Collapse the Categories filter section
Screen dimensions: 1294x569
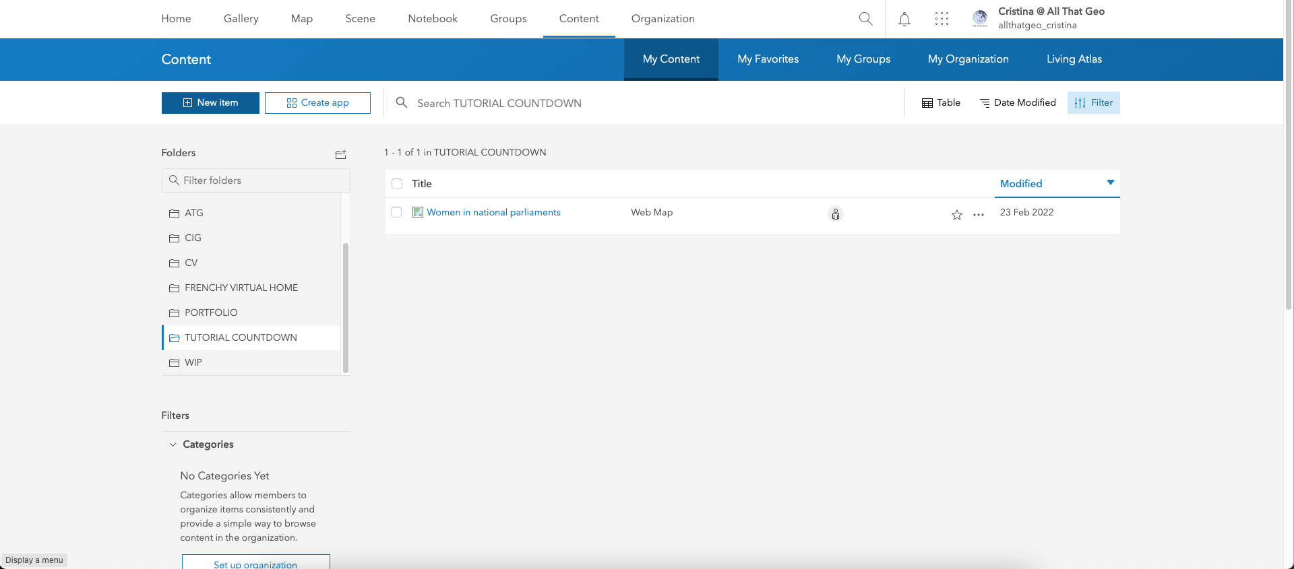(x=173, y=444)
